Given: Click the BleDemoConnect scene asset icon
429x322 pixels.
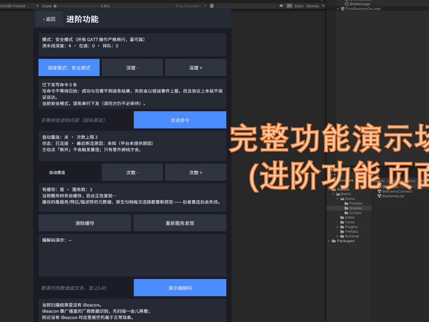Looking at the screenshot, I should click(380, 191).
